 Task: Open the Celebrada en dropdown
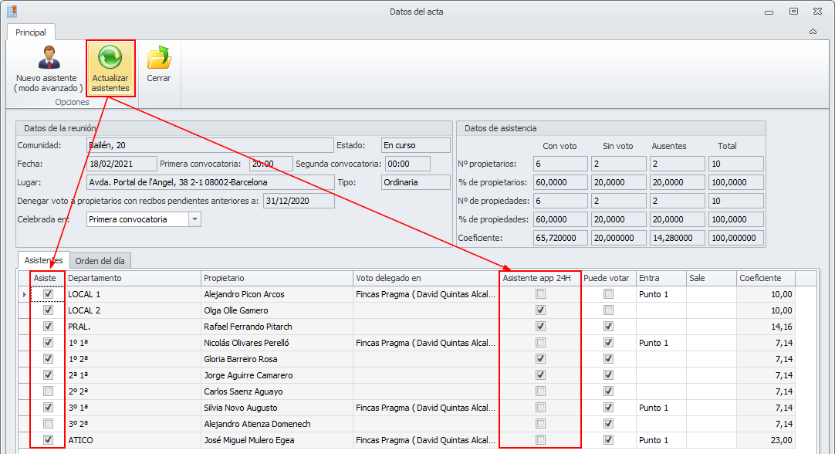[194, 219]
